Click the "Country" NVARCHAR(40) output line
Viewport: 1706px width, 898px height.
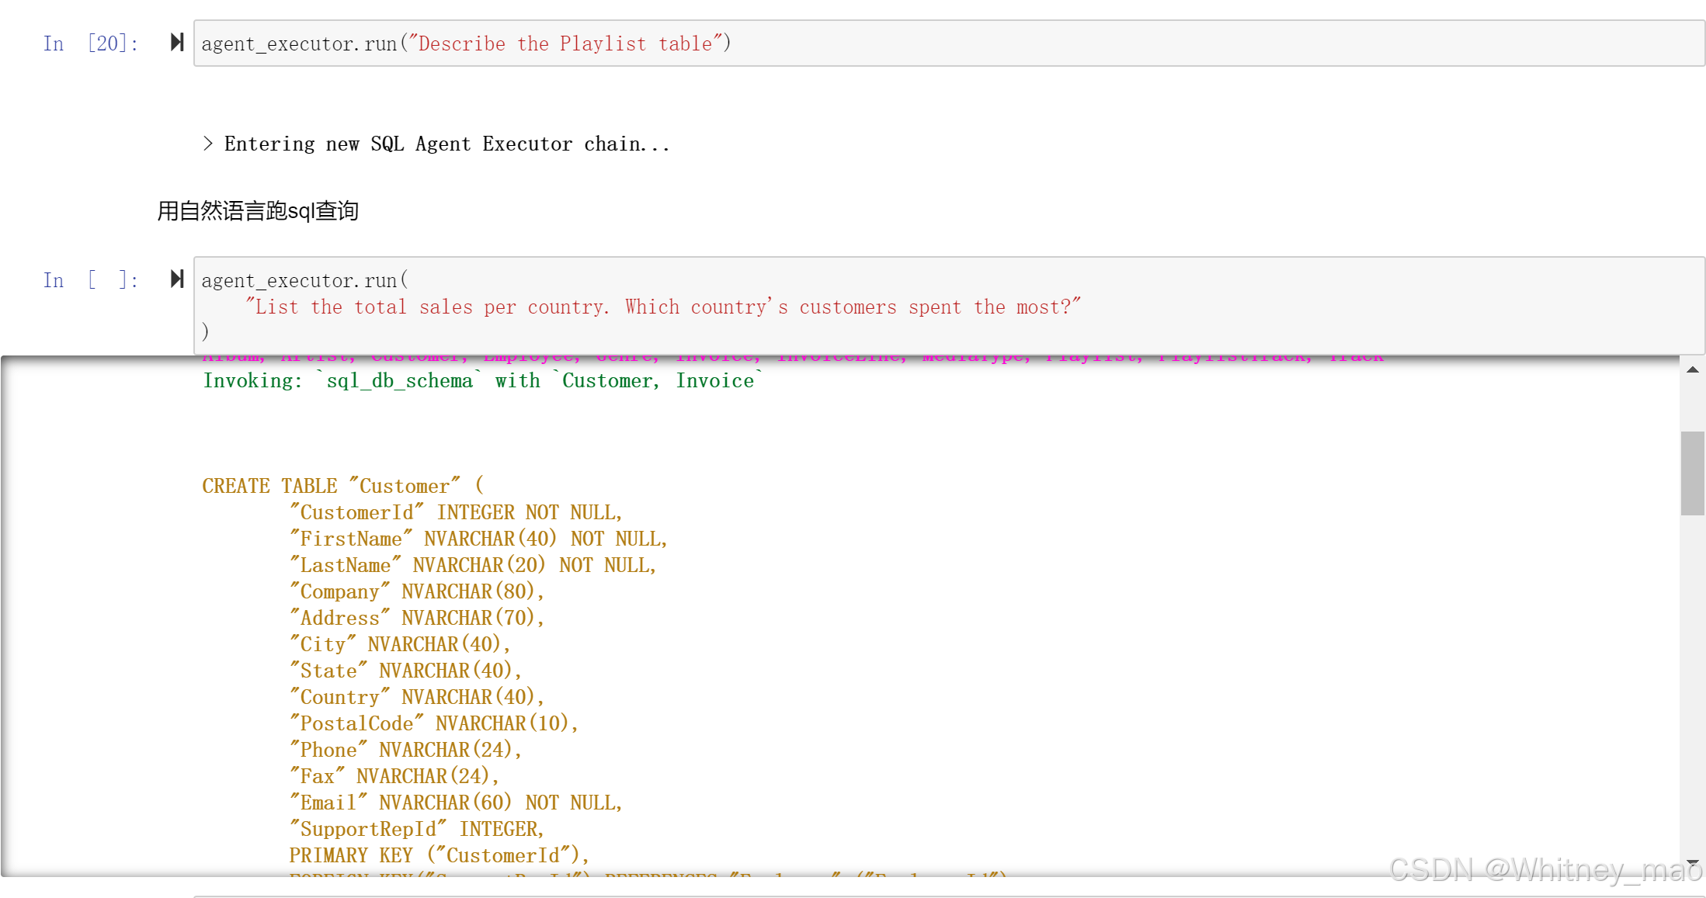(416, 698)
